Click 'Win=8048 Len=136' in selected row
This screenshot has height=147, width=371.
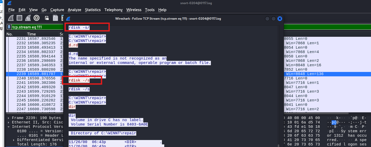[305, 74]
